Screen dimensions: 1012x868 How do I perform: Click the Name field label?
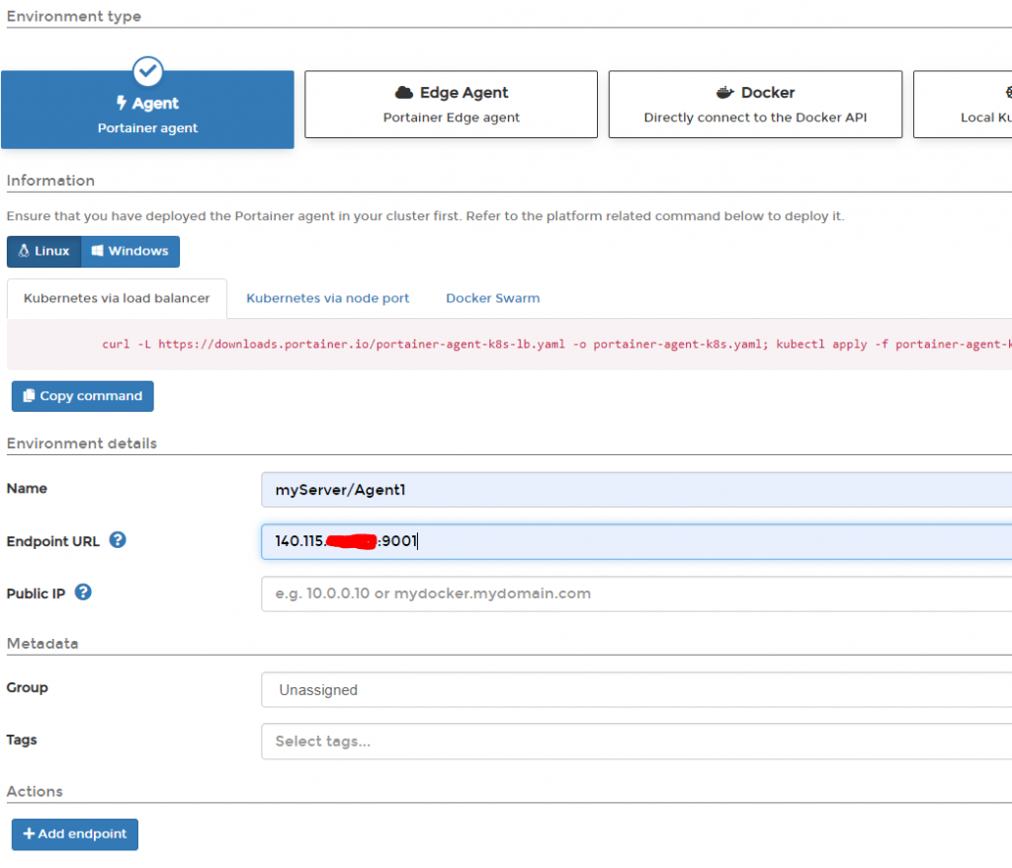click(x=27, y=488)
